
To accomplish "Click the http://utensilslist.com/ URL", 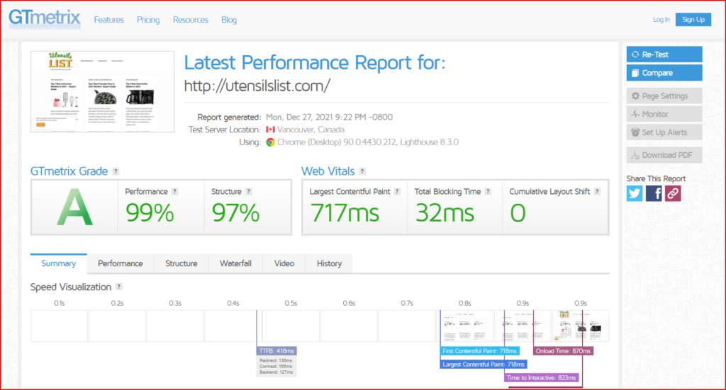I will (257, 86).
